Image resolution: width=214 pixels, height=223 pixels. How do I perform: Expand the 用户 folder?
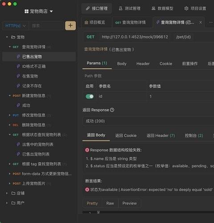tap(7, 203)
